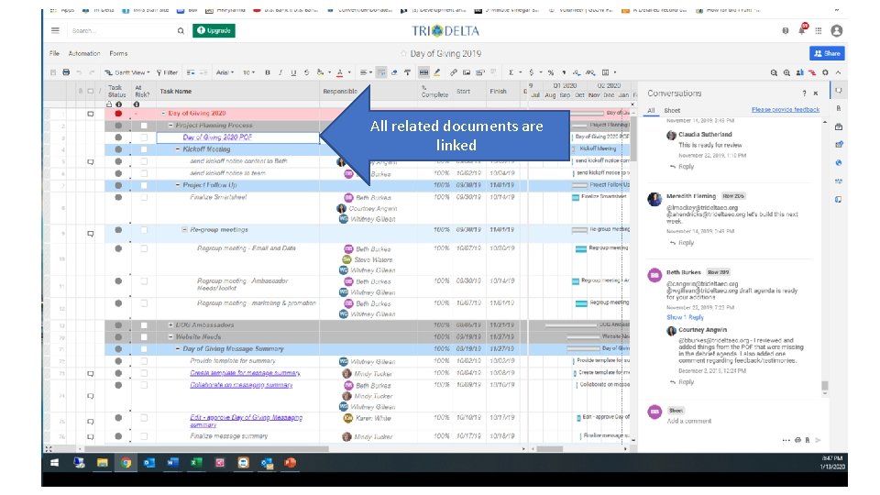Click the blue Share button
The image size is (880, 495).
tap(827, 53)
